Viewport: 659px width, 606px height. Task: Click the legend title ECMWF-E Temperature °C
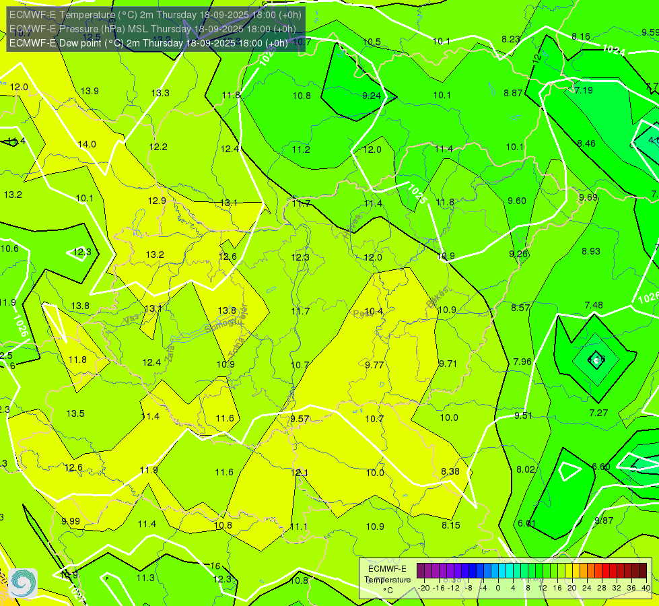tap(387, 580)
